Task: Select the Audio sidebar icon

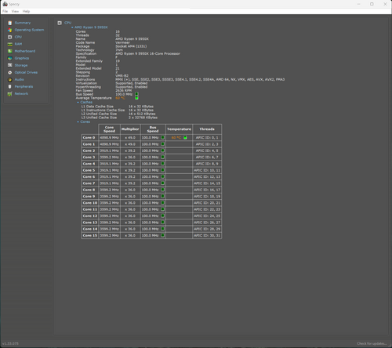Action: pos(10,80)
